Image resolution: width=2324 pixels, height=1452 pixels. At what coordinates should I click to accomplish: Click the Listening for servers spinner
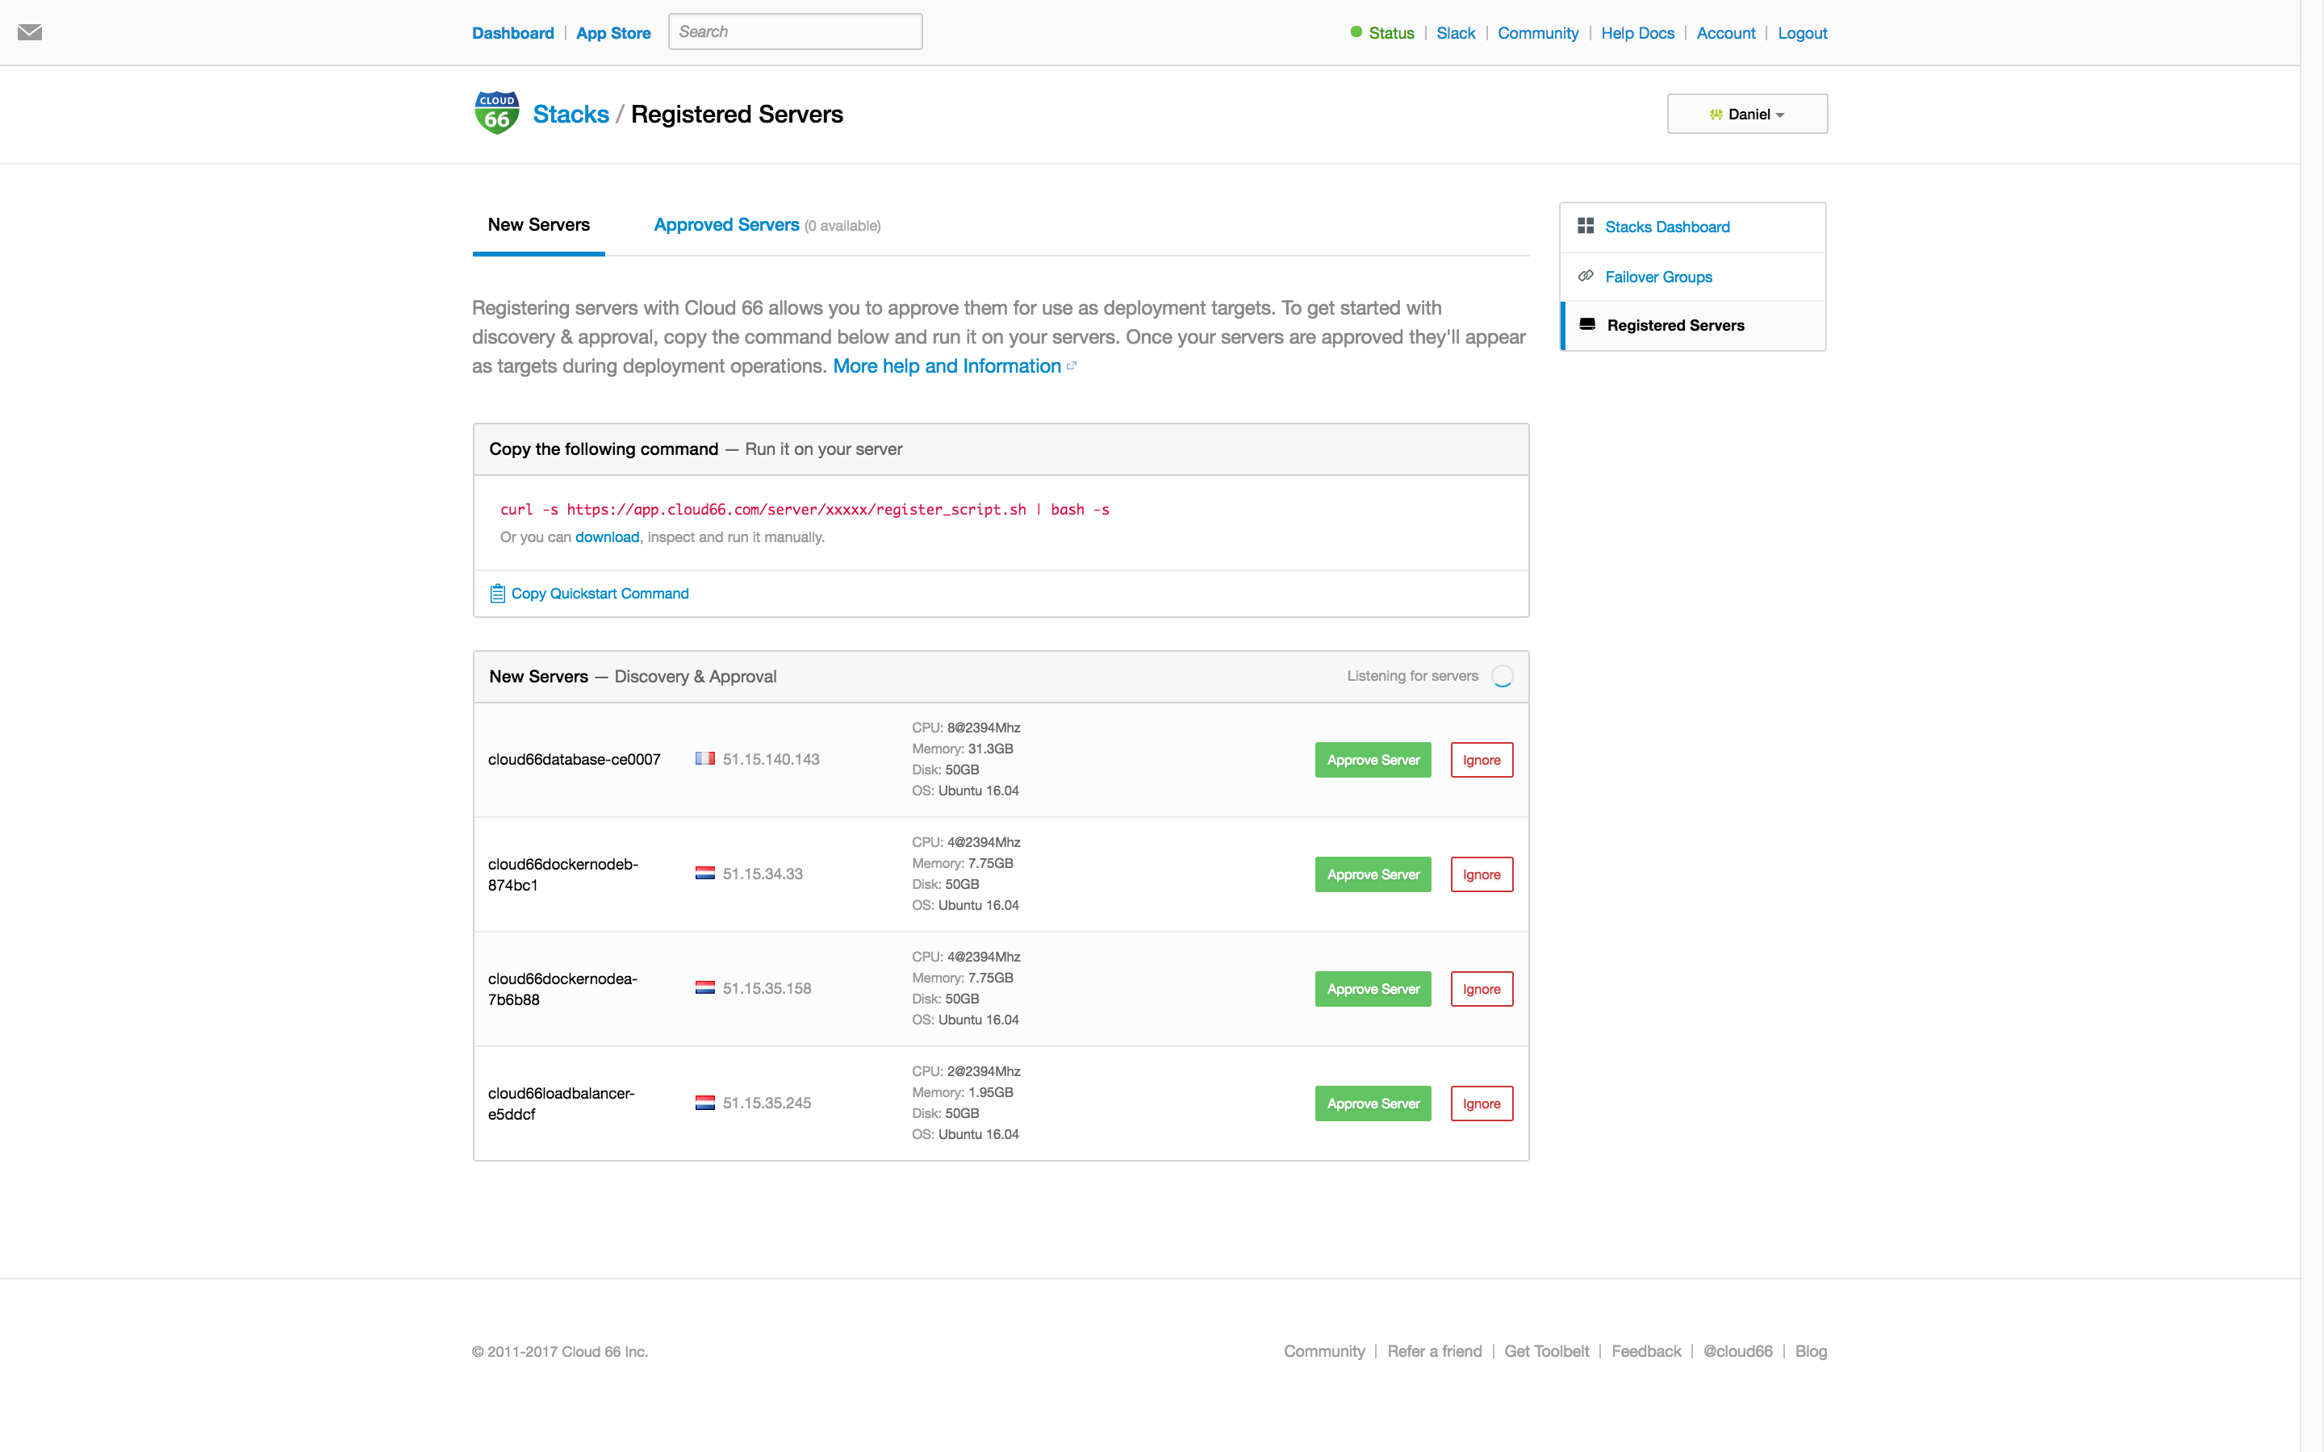1501,675
